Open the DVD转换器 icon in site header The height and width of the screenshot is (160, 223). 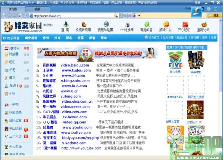127,24
